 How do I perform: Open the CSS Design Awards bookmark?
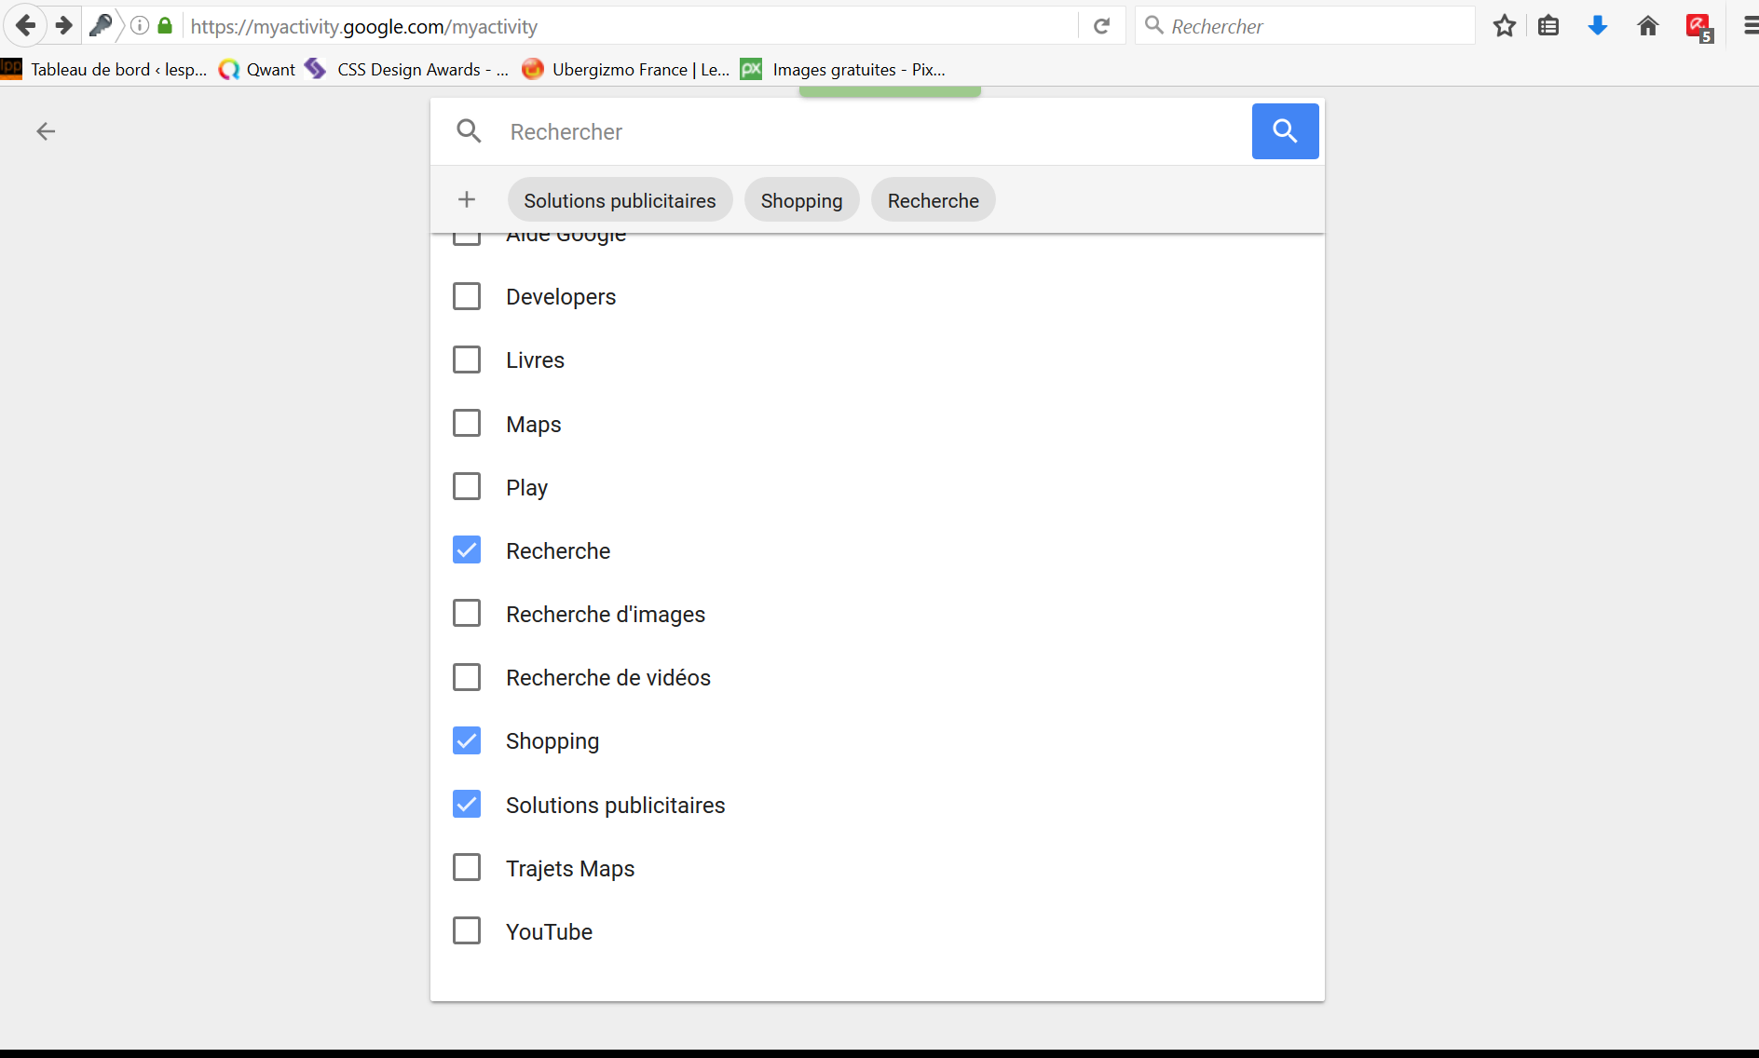(x=410, y=70)
